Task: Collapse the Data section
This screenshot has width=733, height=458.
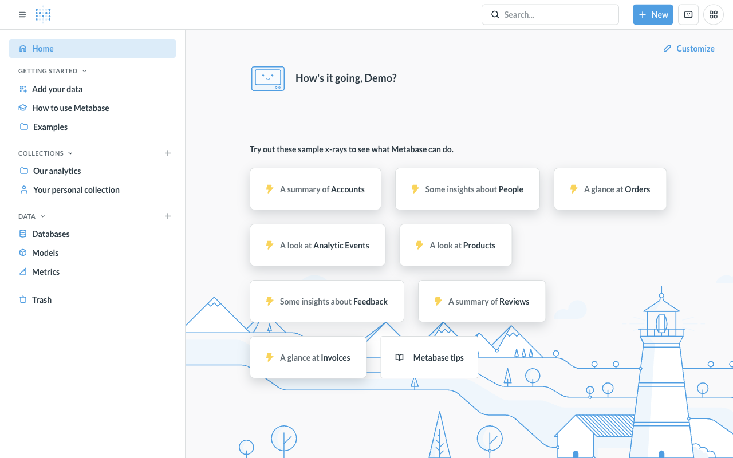Action: pyautogui.click(x=31, y=216)
